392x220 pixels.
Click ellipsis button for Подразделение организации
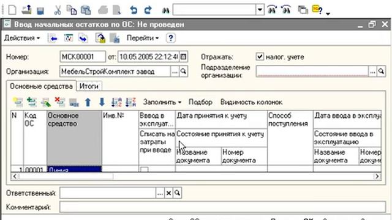(x=372, y=71)
